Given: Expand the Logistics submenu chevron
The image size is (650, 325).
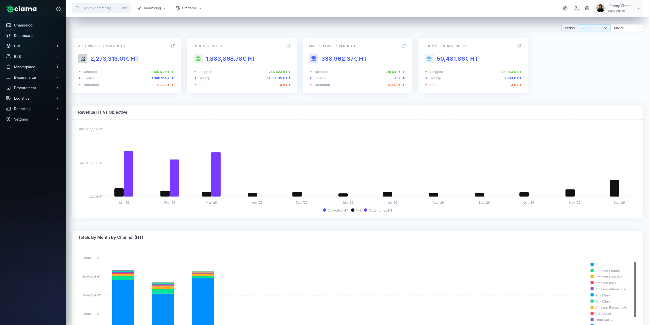Looking at the screenshot, I should click(57, 98).
